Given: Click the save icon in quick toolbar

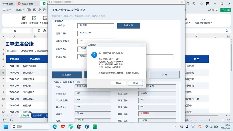Looking at the screenshot, I should click(35, 10).
